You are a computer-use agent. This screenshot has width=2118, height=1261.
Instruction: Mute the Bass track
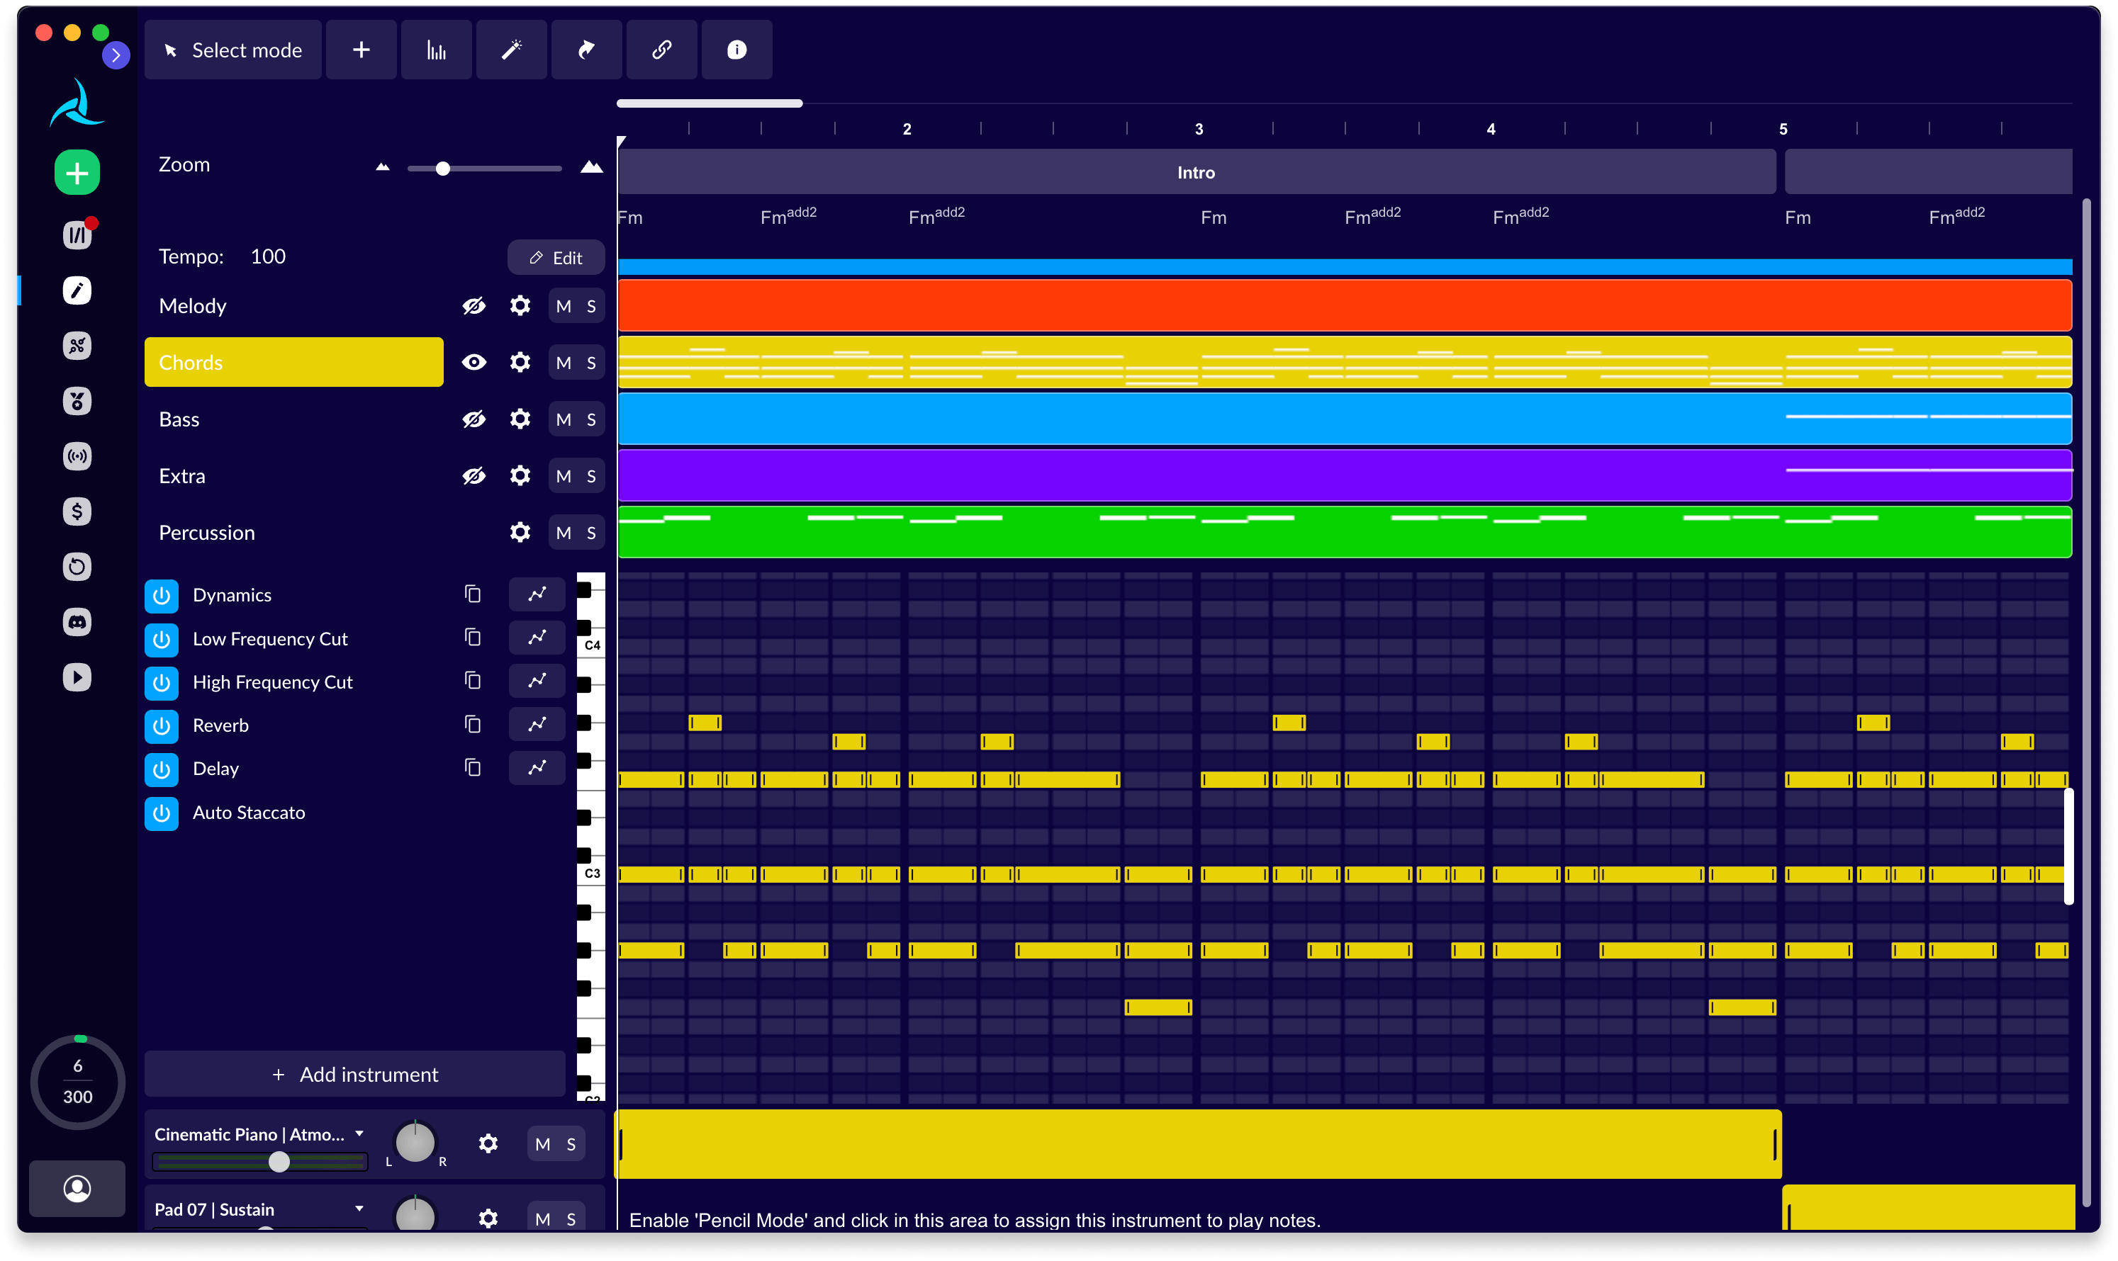tap(564, 420)
